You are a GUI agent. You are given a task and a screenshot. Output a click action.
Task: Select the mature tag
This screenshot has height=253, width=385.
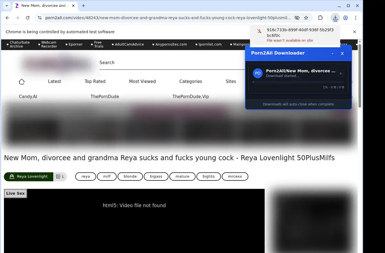[x=182, y=177]
